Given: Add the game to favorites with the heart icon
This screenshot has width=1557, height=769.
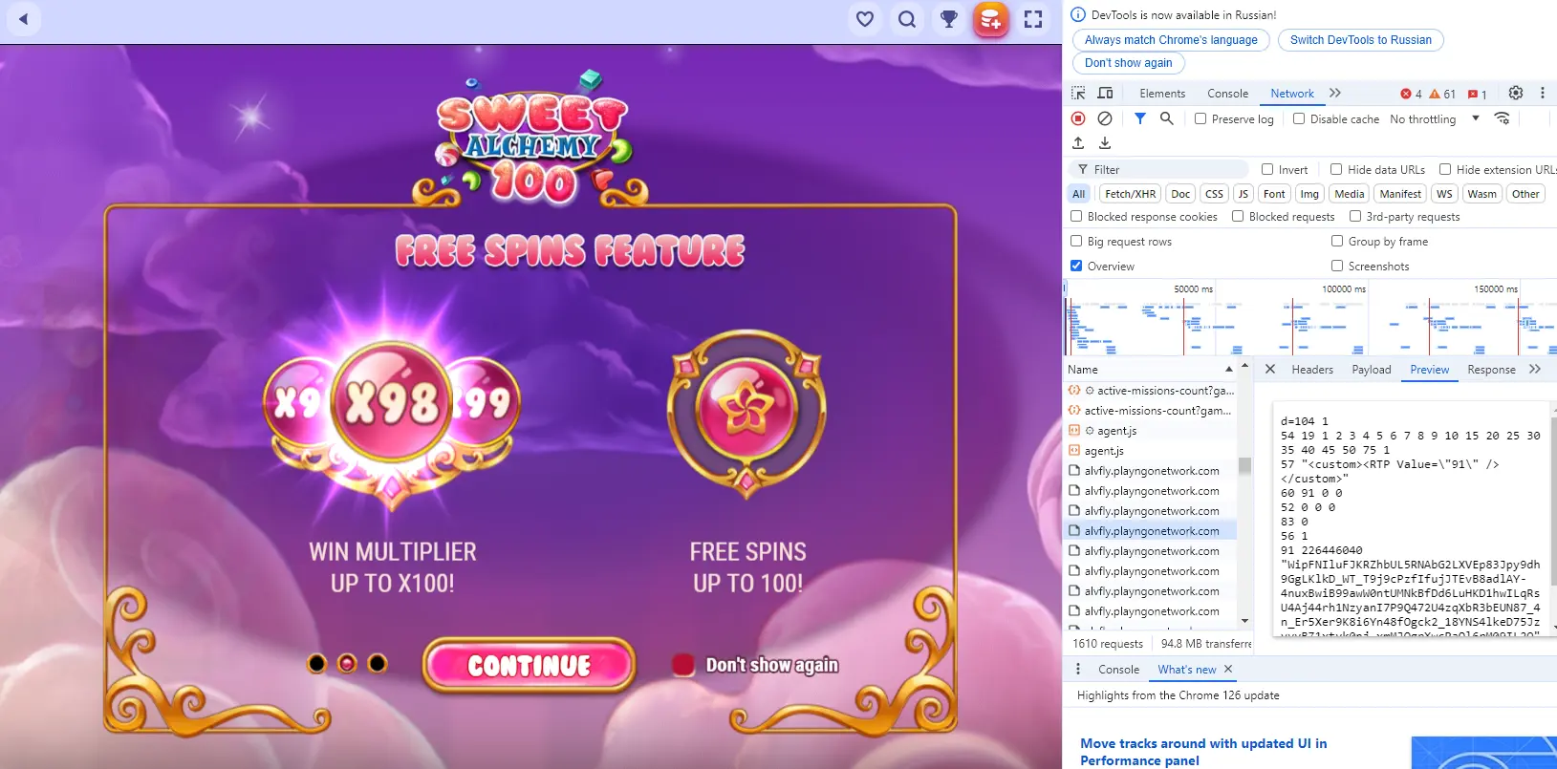Looking at the screenshot, I should (x=865, y=19).
